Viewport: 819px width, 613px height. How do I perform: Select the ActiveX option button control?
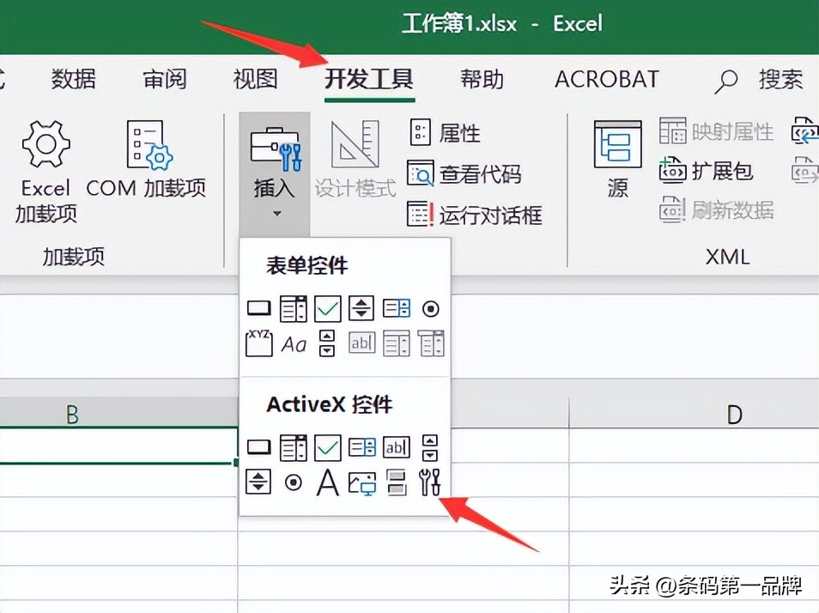click(x=293, y=481)
